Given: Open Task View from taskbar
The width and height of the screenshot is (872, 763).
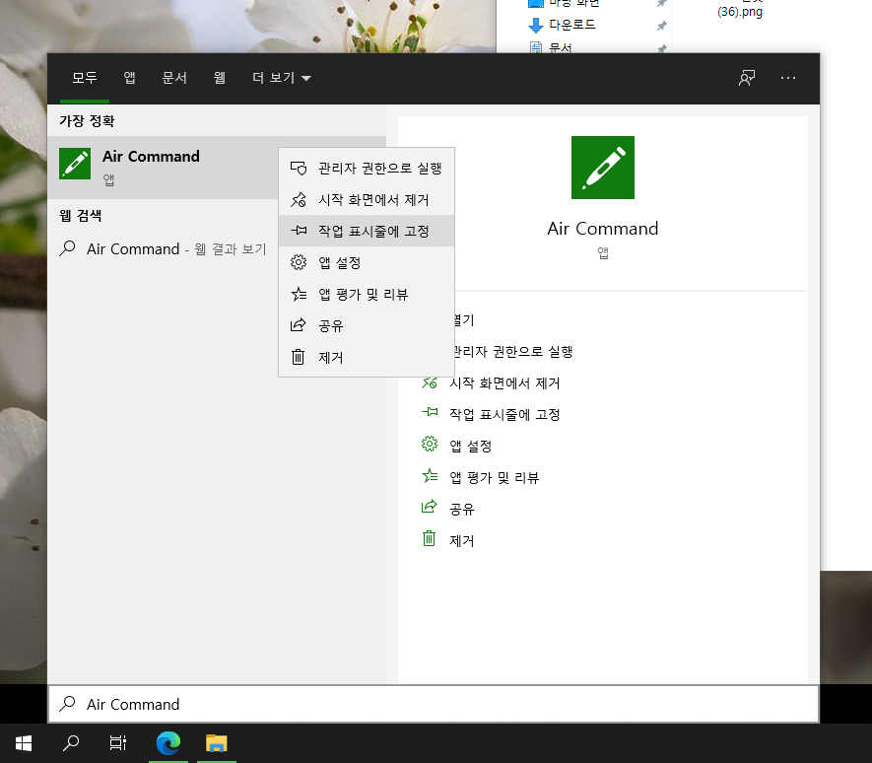Looking at the screenshot, I should [x=118, y=743].
